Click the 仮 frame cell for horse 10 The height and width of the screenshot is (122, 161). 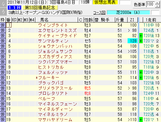(x=3, y=73)
